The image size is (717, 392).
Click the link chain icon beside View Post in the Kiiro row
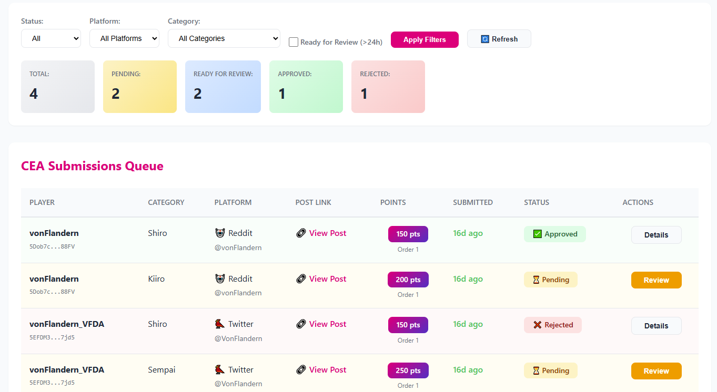301,278
